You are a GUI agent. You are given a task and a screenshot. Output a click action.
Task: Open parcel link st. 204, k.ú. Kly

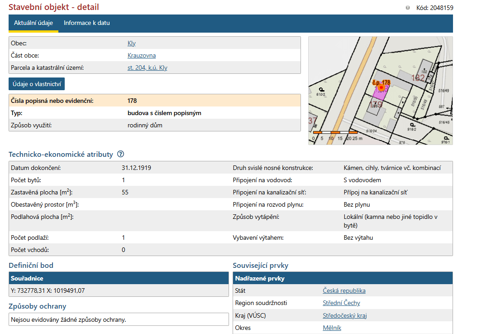coord(148,68)
